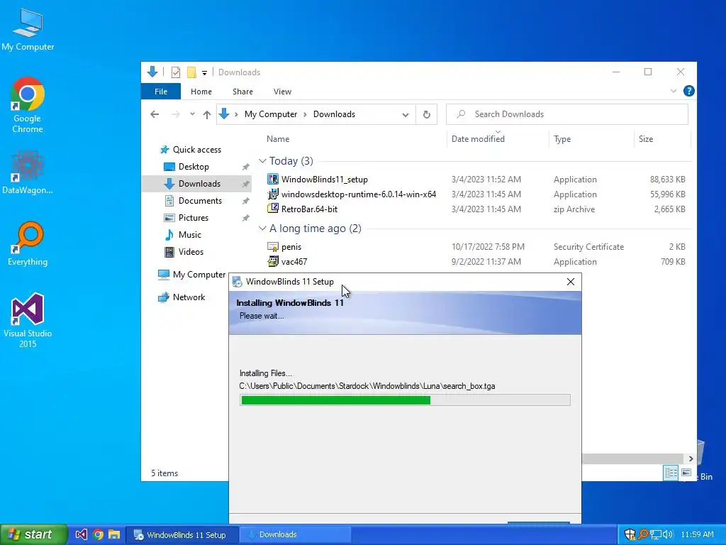Click the start button
Viewport: 726px width, 545px height.
[x=34, y=534]
